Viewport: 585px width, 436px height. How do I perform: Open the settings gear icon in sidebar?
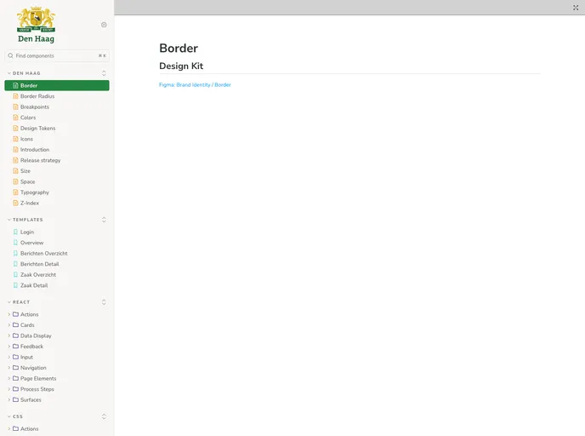104,25
